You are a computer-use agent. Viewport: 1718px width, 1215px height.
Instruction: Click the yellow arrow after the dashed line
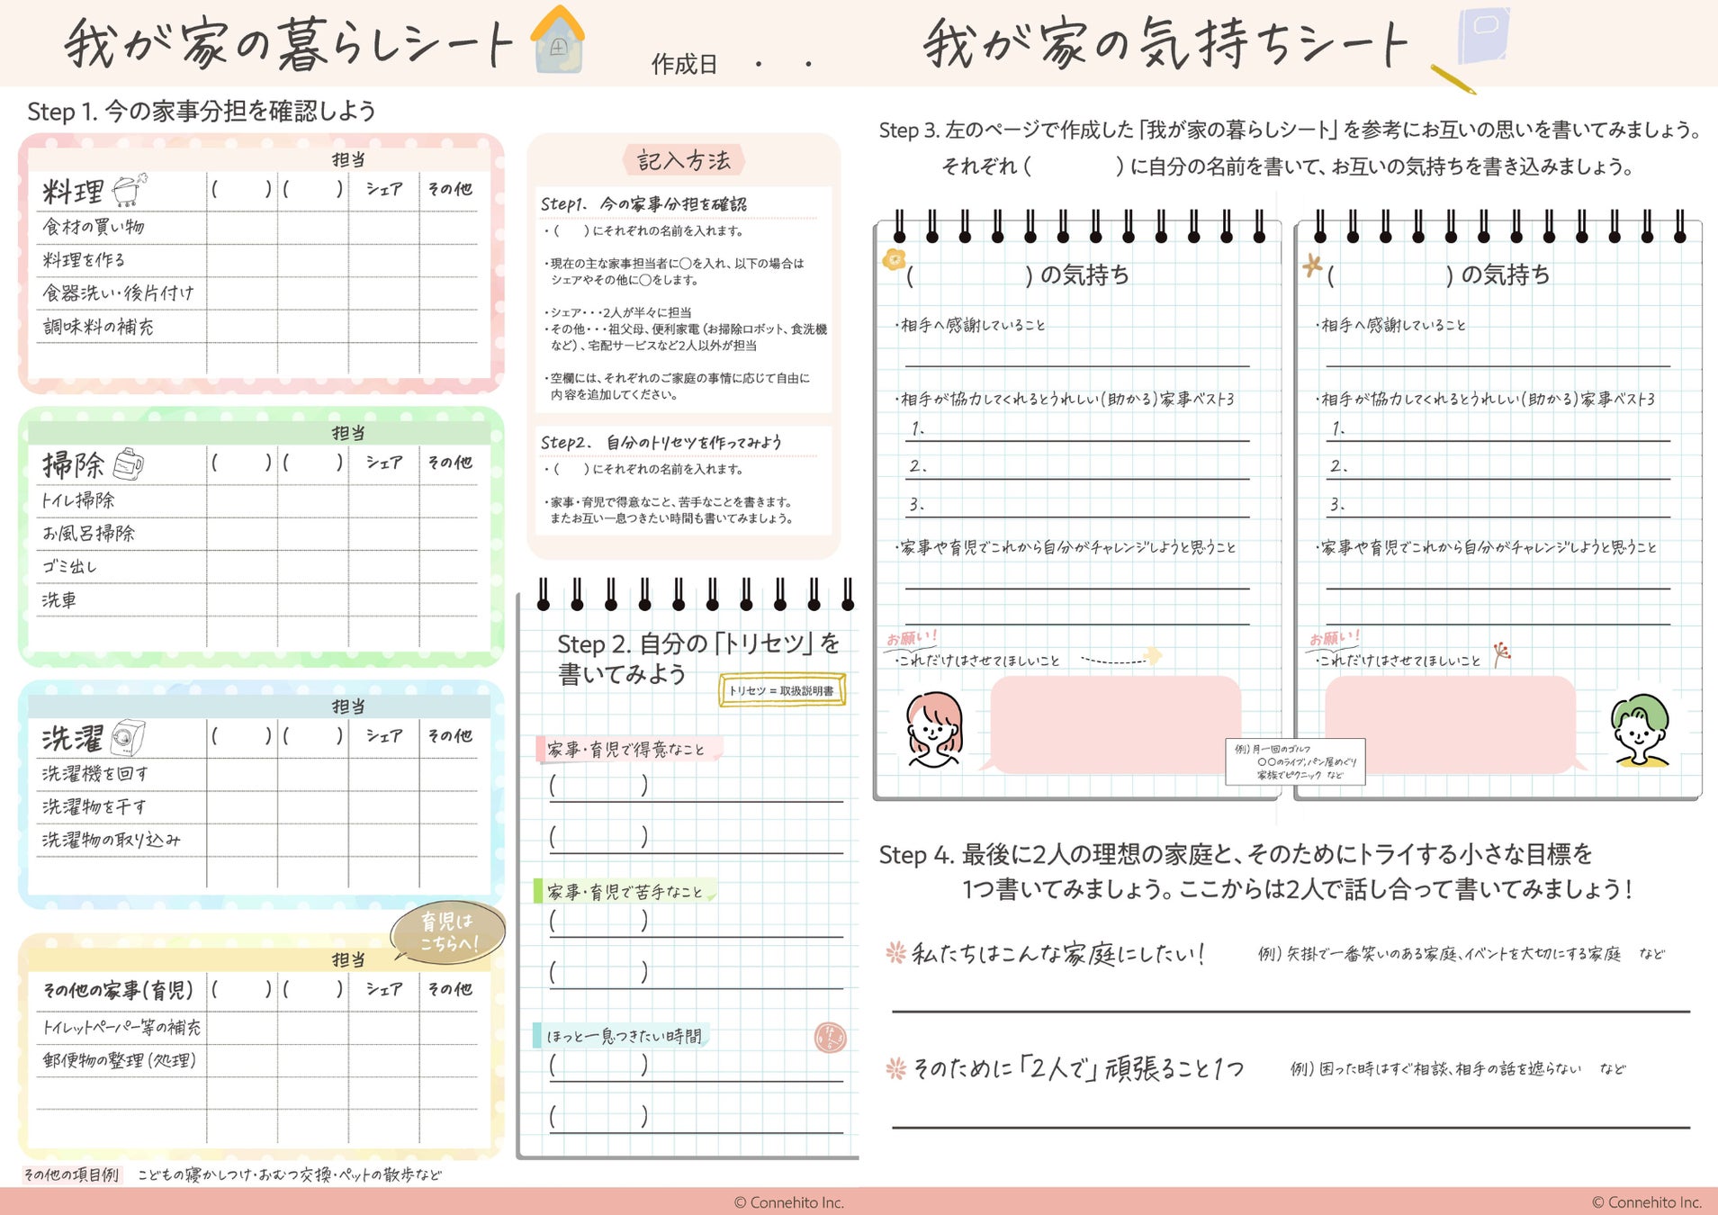point(1152,655)
